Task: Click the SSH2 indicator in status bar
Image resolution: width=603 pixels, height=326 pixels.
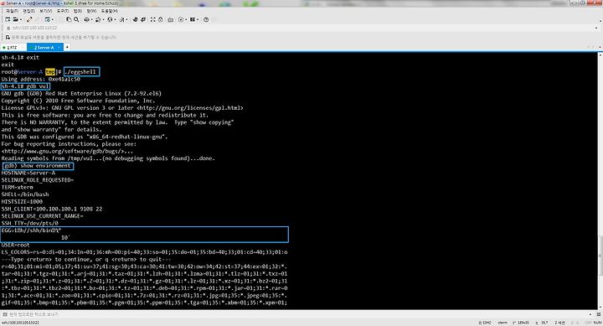Action: (485, 323)
